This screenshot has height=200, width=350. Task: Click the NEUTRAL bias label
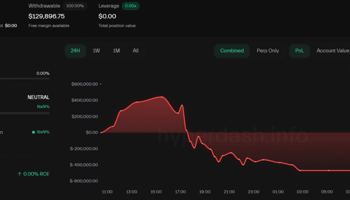click(38, 97)
